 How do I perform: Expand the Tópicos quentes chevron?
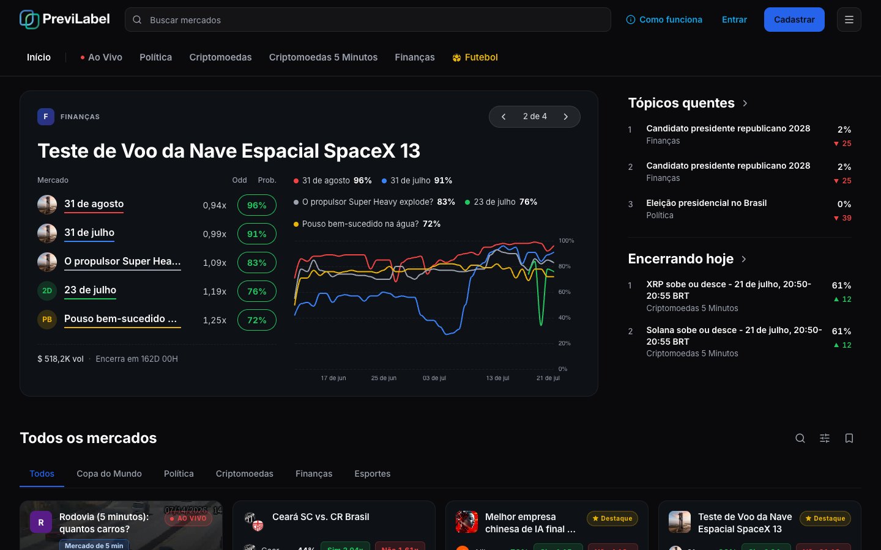(745, 103)
